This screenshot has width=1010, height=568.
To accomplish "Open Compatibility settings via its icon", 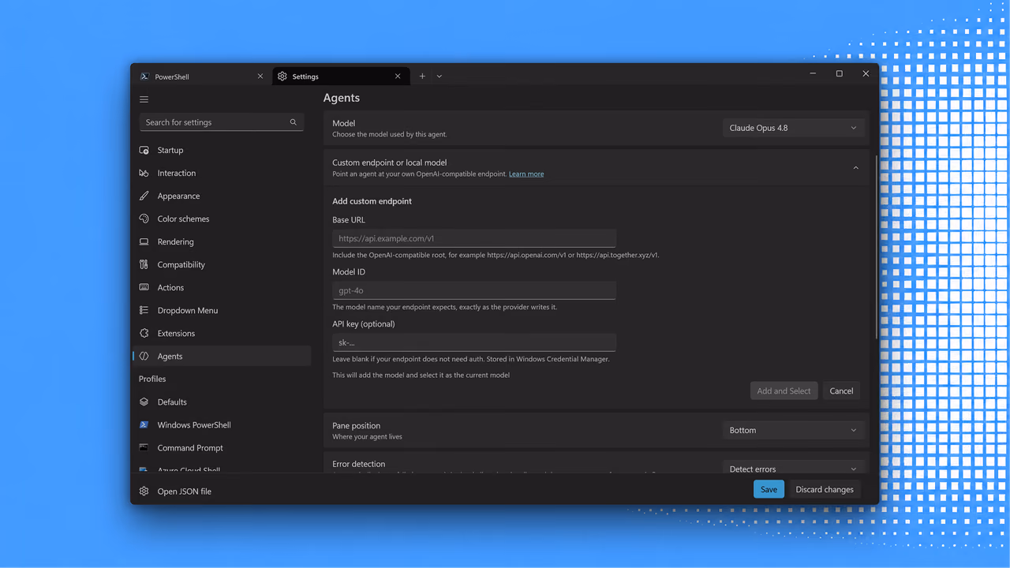I will click(144, 264).
